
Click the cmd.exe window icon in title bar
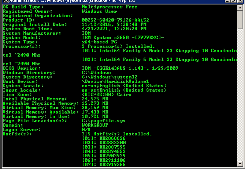click(x=6, y=1)
